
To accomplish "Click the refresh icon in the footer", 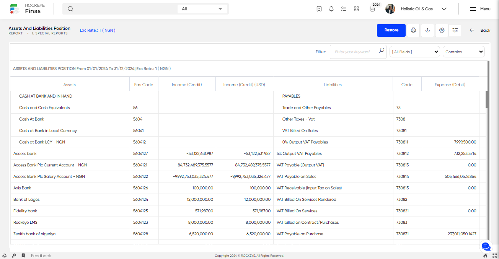I will point(5,256).
